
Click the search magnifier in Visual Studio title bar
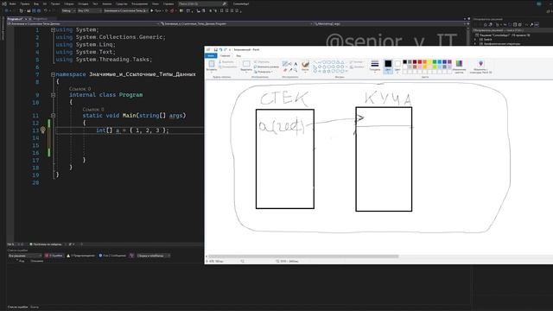coord(225,3)
